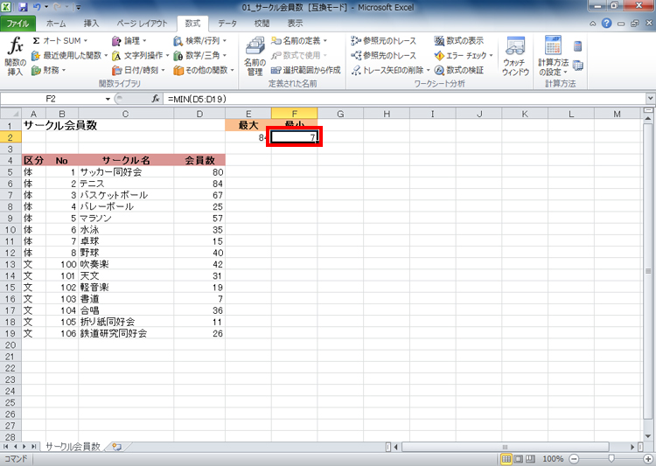Click the Save icon in Quick Access Toolbar

click(x=23, y=7)
